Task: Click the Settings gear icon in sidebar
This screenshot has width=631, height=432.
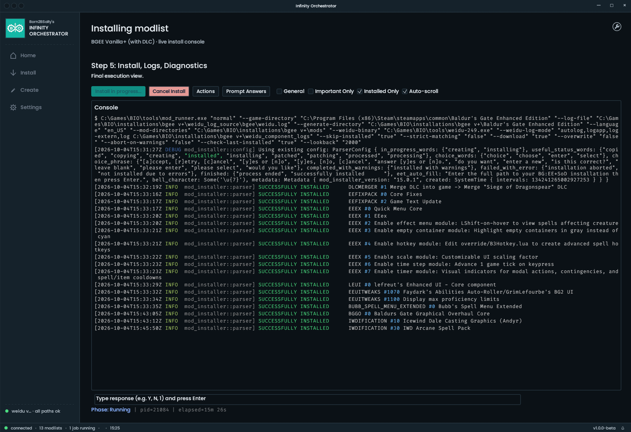Action: [x=13, y=108]
